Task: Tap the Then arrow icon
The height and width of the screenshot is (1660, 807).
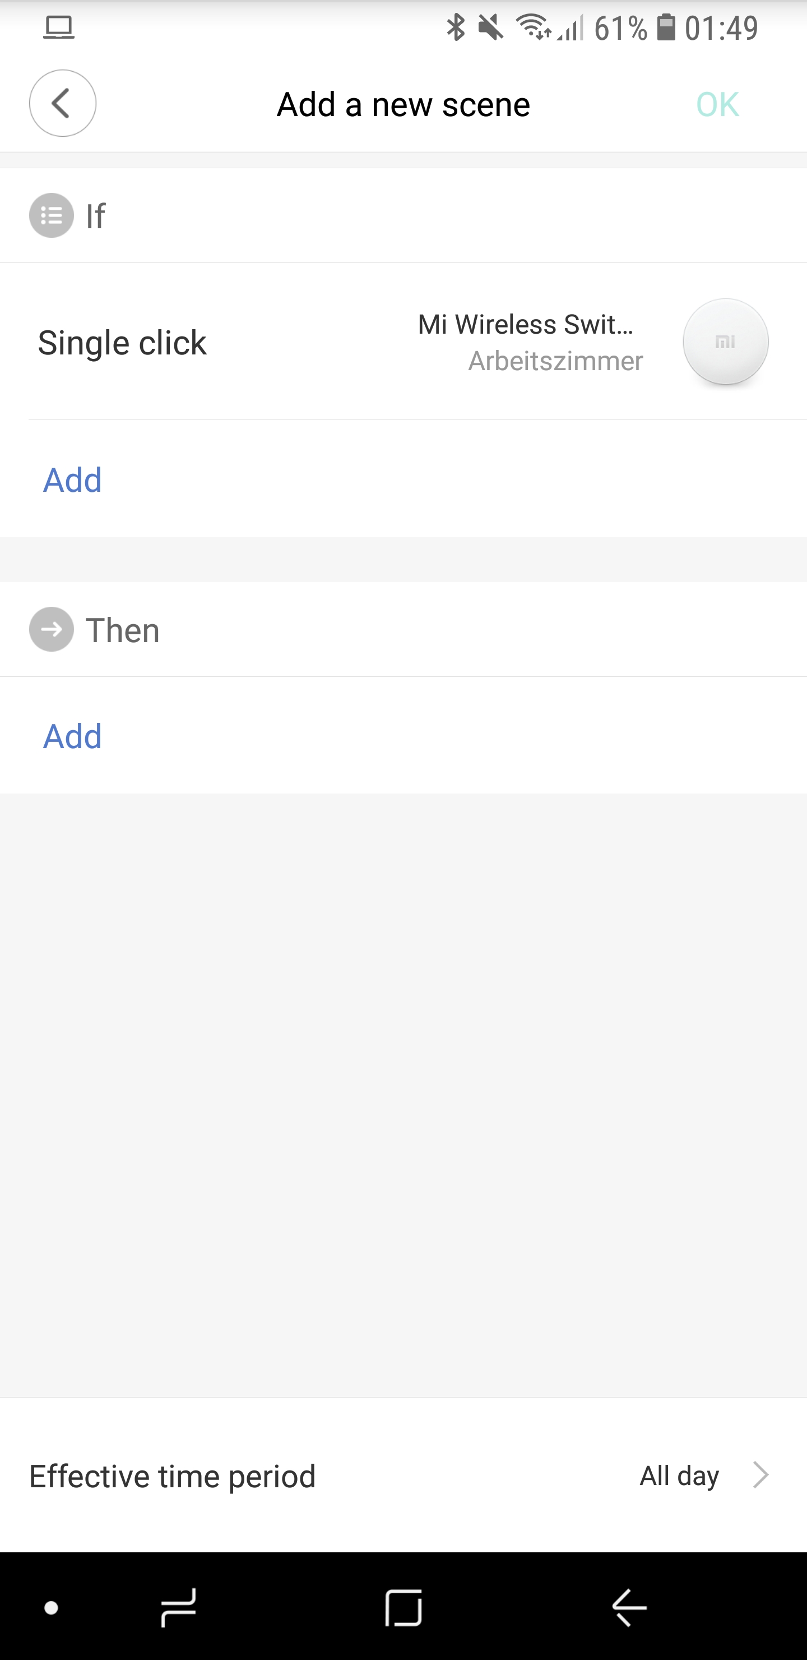Action: tap(52, 629)
